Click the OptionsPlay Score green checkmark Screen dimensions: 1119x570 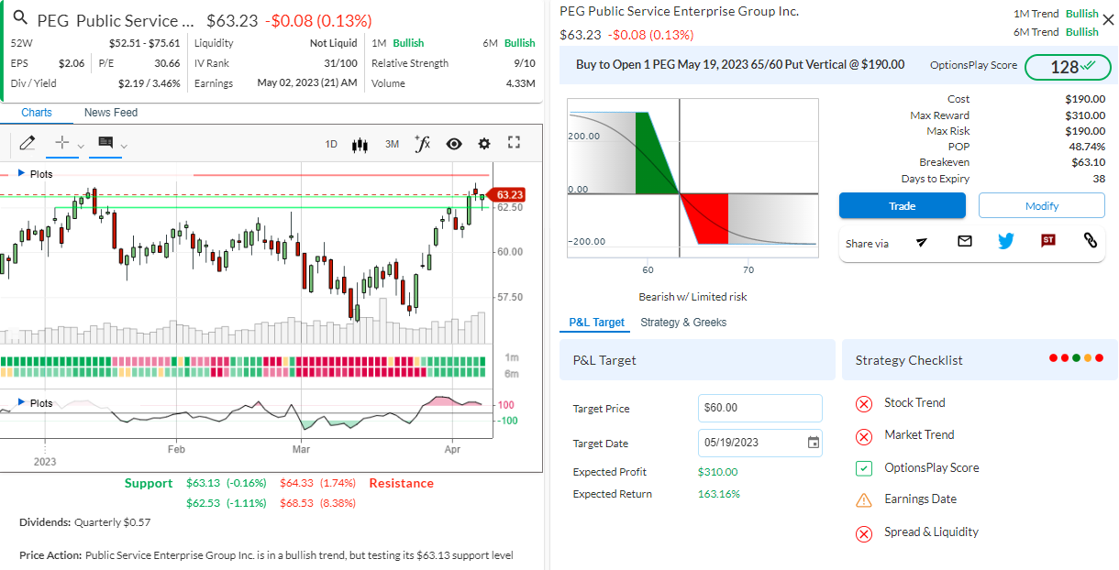click(863, 468)
